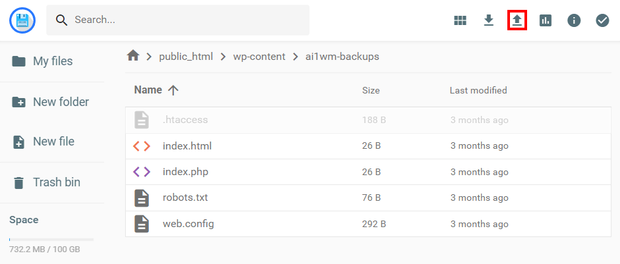Click the New file button
The image size is (620, 264).
52,142
